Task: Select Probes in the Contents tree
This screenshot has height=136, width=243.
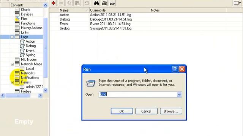Action: click(26, 91)
